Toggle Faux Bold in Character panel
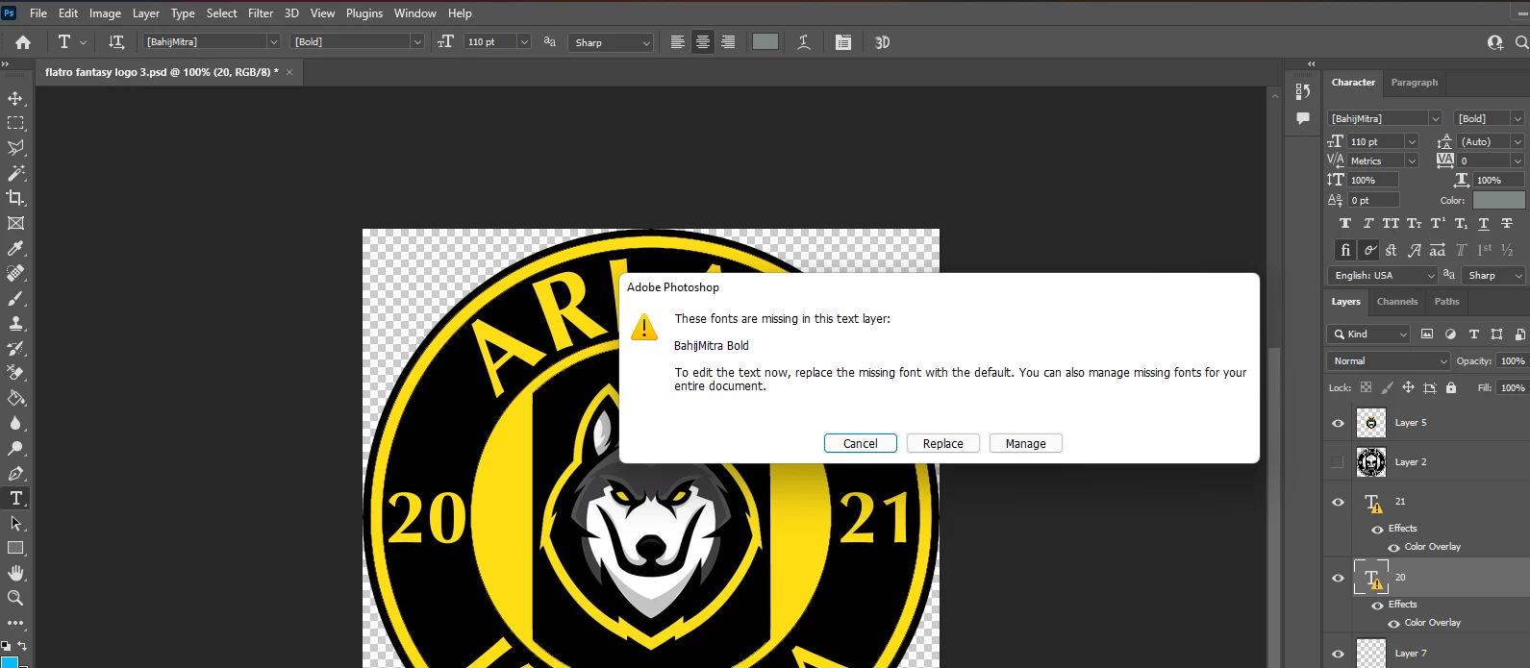 click(x=1345, y=223)
